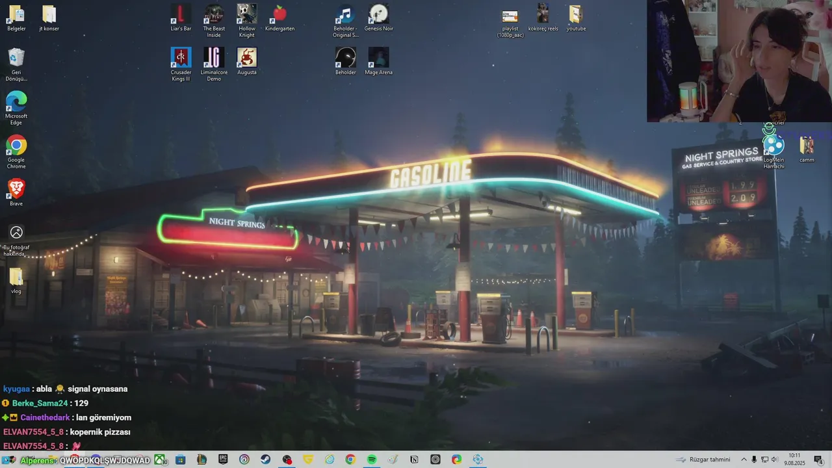Open the jt konser folder

tap(49, 18)
